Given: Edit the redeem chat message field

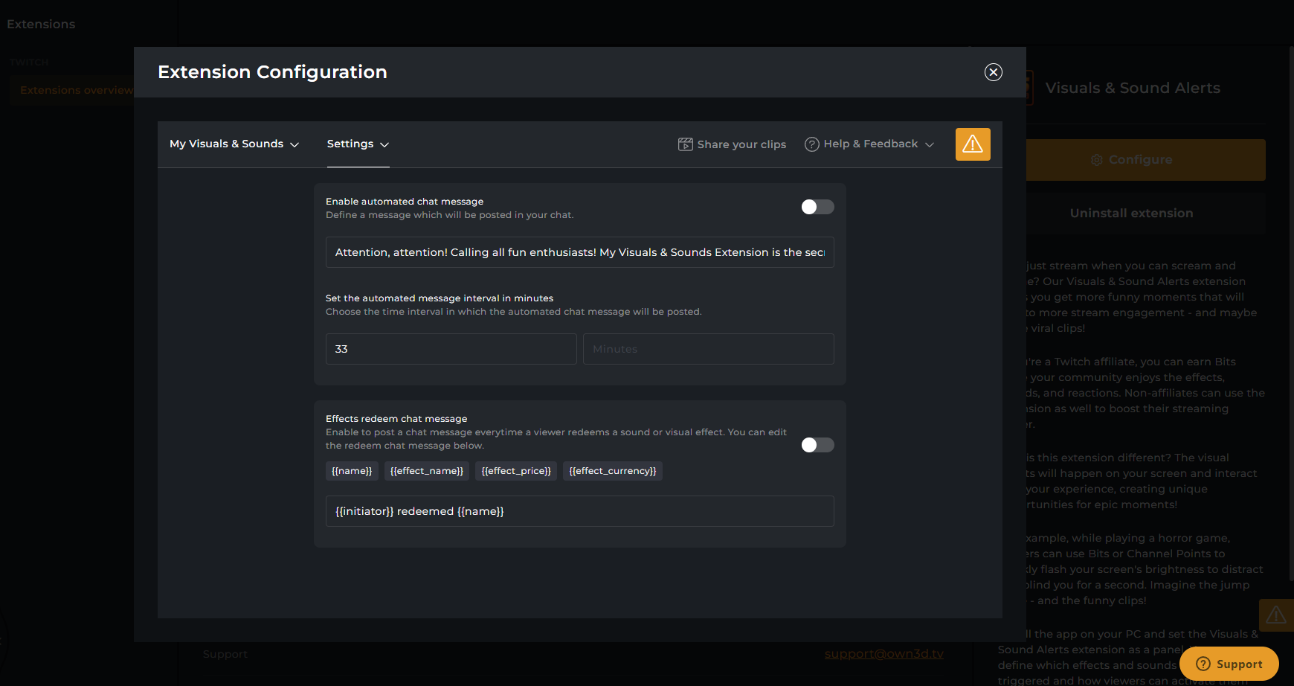Looking at the screenshot, I should [x=579, y=511].
